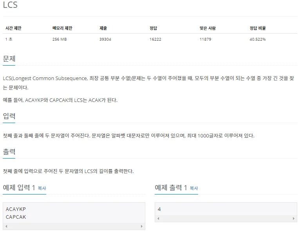This screenshot has width=300, height=232.
Task: Click right scroll arrow in sample output box
Action: click(293, 218)
